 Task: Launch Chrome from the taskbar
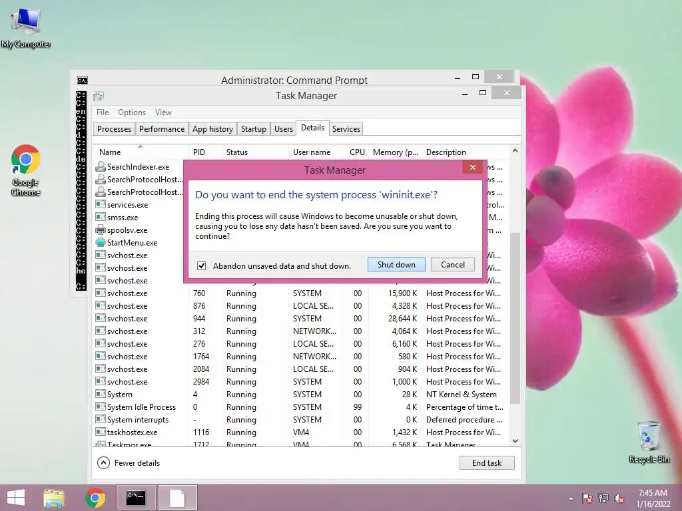tap(95, 498)
